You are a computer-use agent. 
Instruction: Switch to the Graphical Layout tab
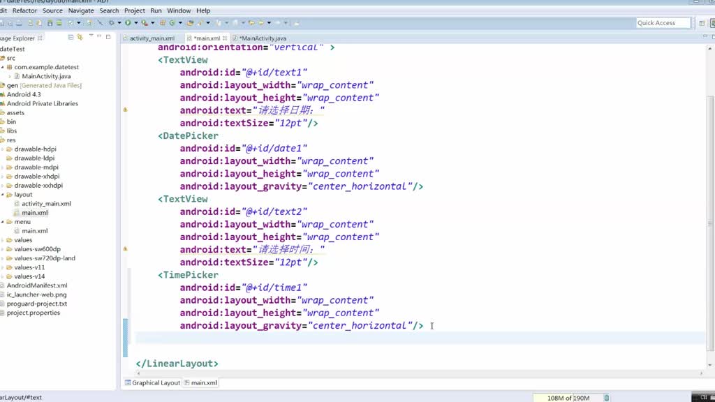pyautogui.click(x=153, y=383)
